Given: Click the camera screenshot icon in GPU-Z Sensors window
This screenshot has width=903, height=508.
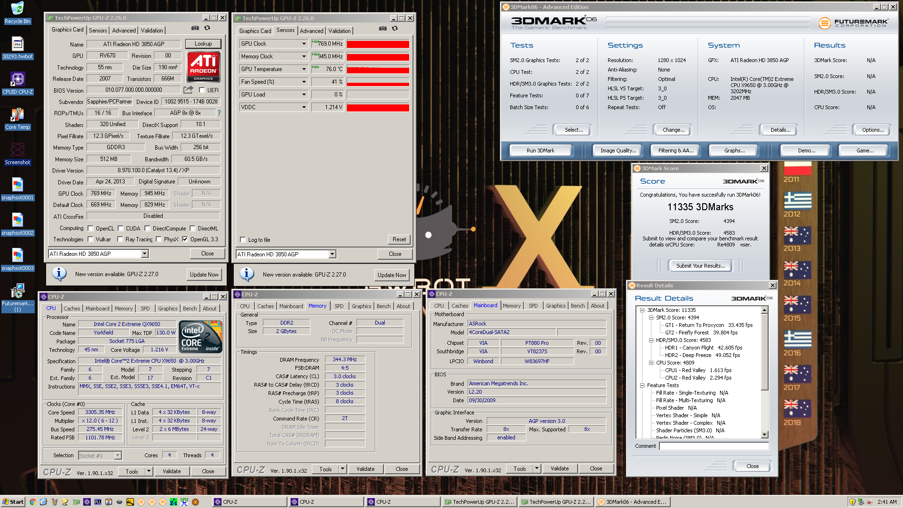Looking at the screenshot, I should click(383, 29).
